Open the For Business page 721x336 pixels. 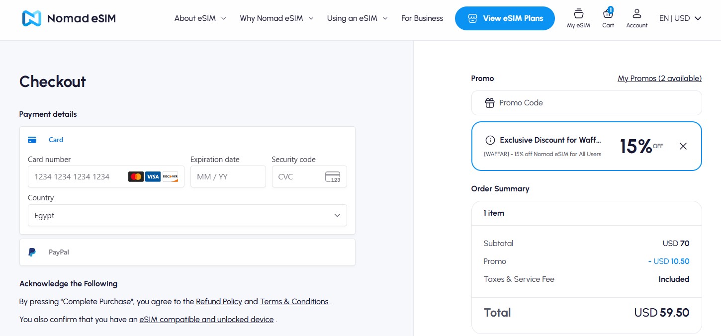coord(422,18)
